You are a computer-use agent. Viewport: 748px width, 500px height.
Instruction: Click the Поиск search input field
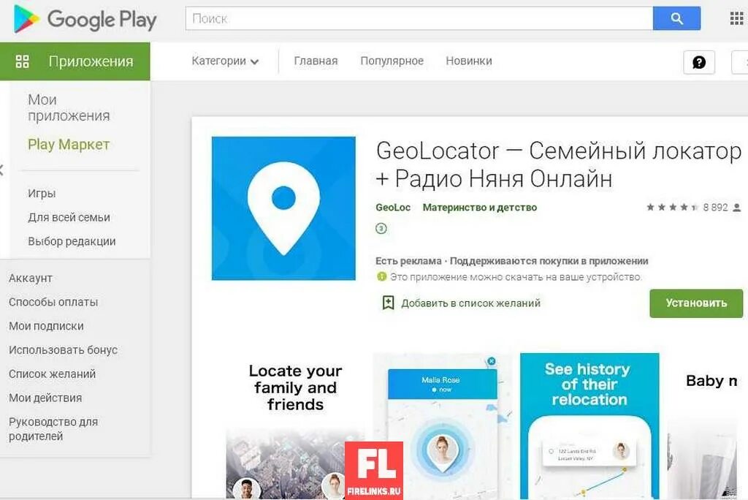click(x=419, y=18)
